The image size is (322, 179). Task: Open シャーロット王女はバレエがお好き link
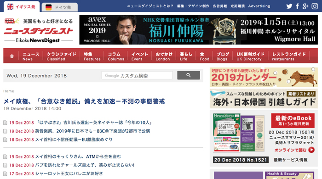(69, 173)
